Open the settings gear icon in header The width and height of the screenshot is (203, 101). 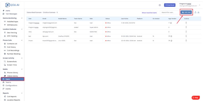tap(160, 5)
